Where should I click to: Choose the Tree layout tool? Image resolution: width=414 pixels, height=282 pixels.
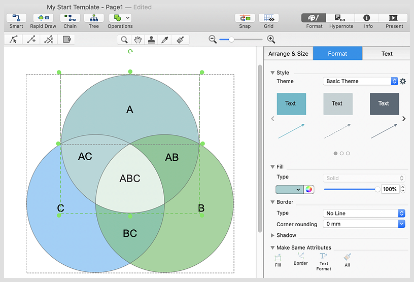point(94,18)
